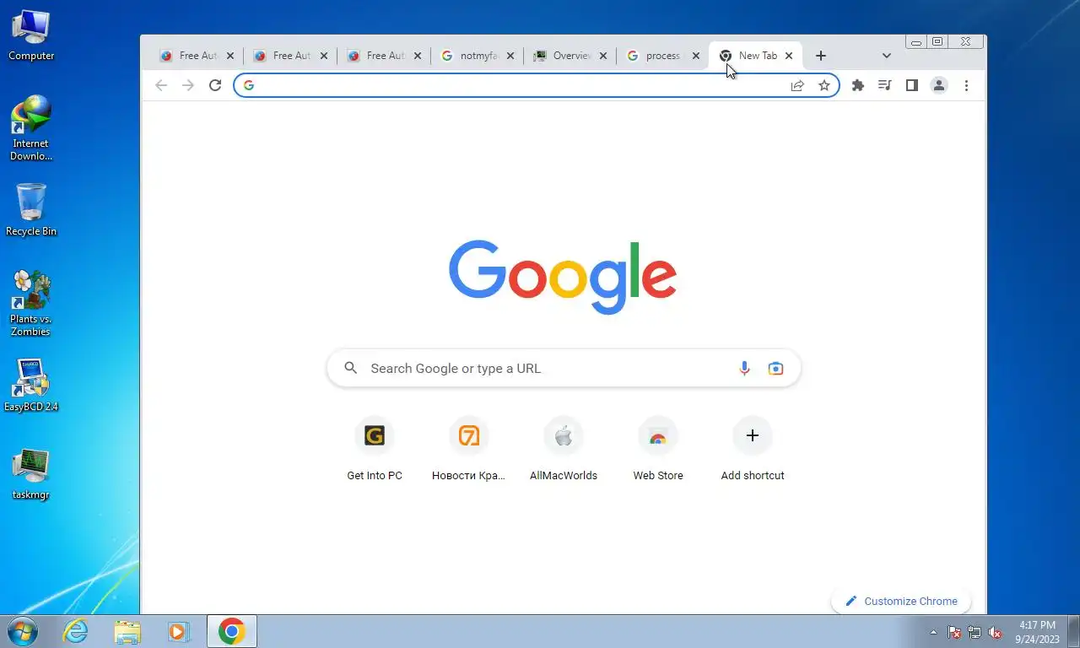1080x648 pixels.
Task: Expand the tab search chevron
Action: [x=886, y=56]
